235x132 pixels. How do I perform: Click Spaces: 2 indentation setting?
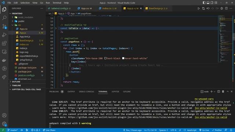[x=163, y=130]
